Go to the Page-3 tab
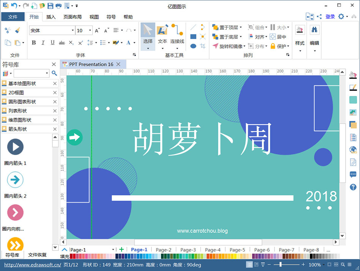360x271 pixels. tap(188, 250)
